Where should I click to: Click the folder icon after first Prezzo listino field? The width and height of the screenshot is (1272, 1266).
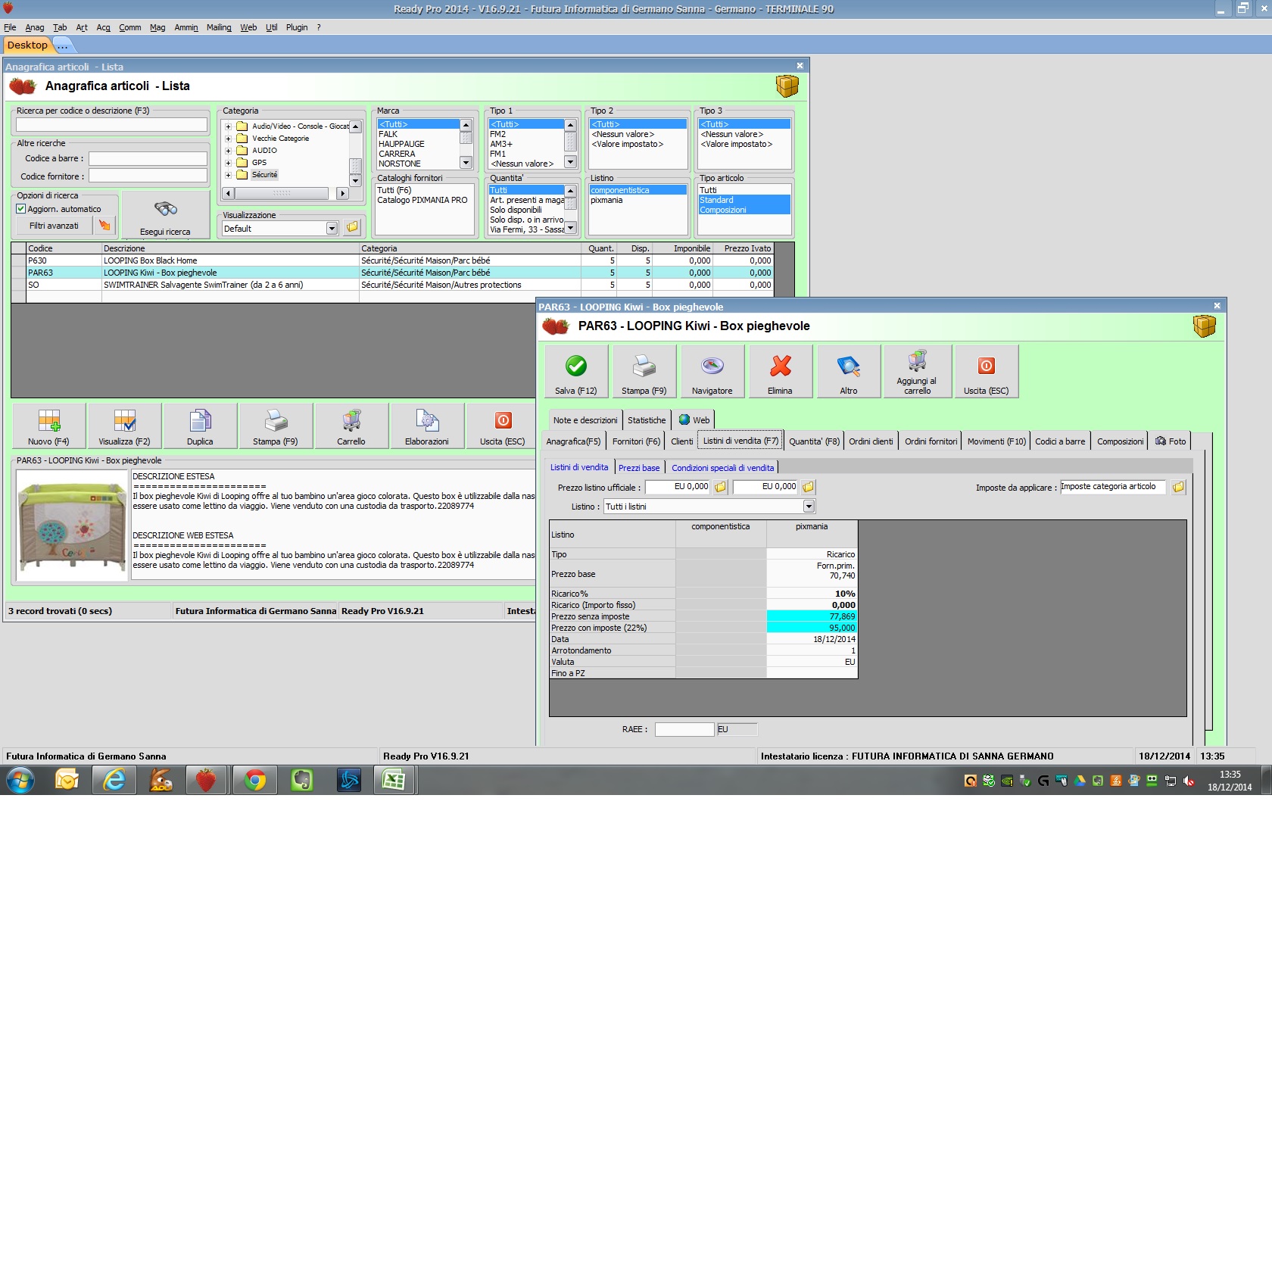click(x=720, y=488)
